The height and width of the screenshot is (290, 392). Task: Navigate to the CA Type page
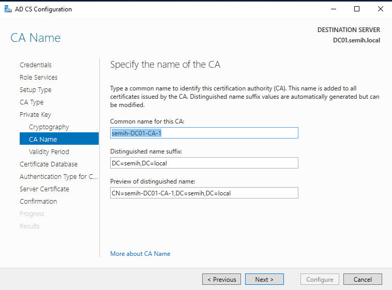pos(32,102)
